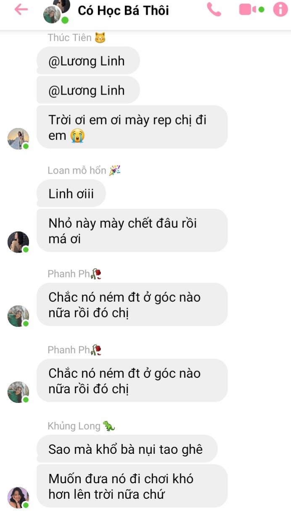The height and width of the screenshot is (521, 291).
Task: Select message 'Sao mà khổ bà nụi tao ghê'
Action: pyautogui.click(x=127, y=449)
